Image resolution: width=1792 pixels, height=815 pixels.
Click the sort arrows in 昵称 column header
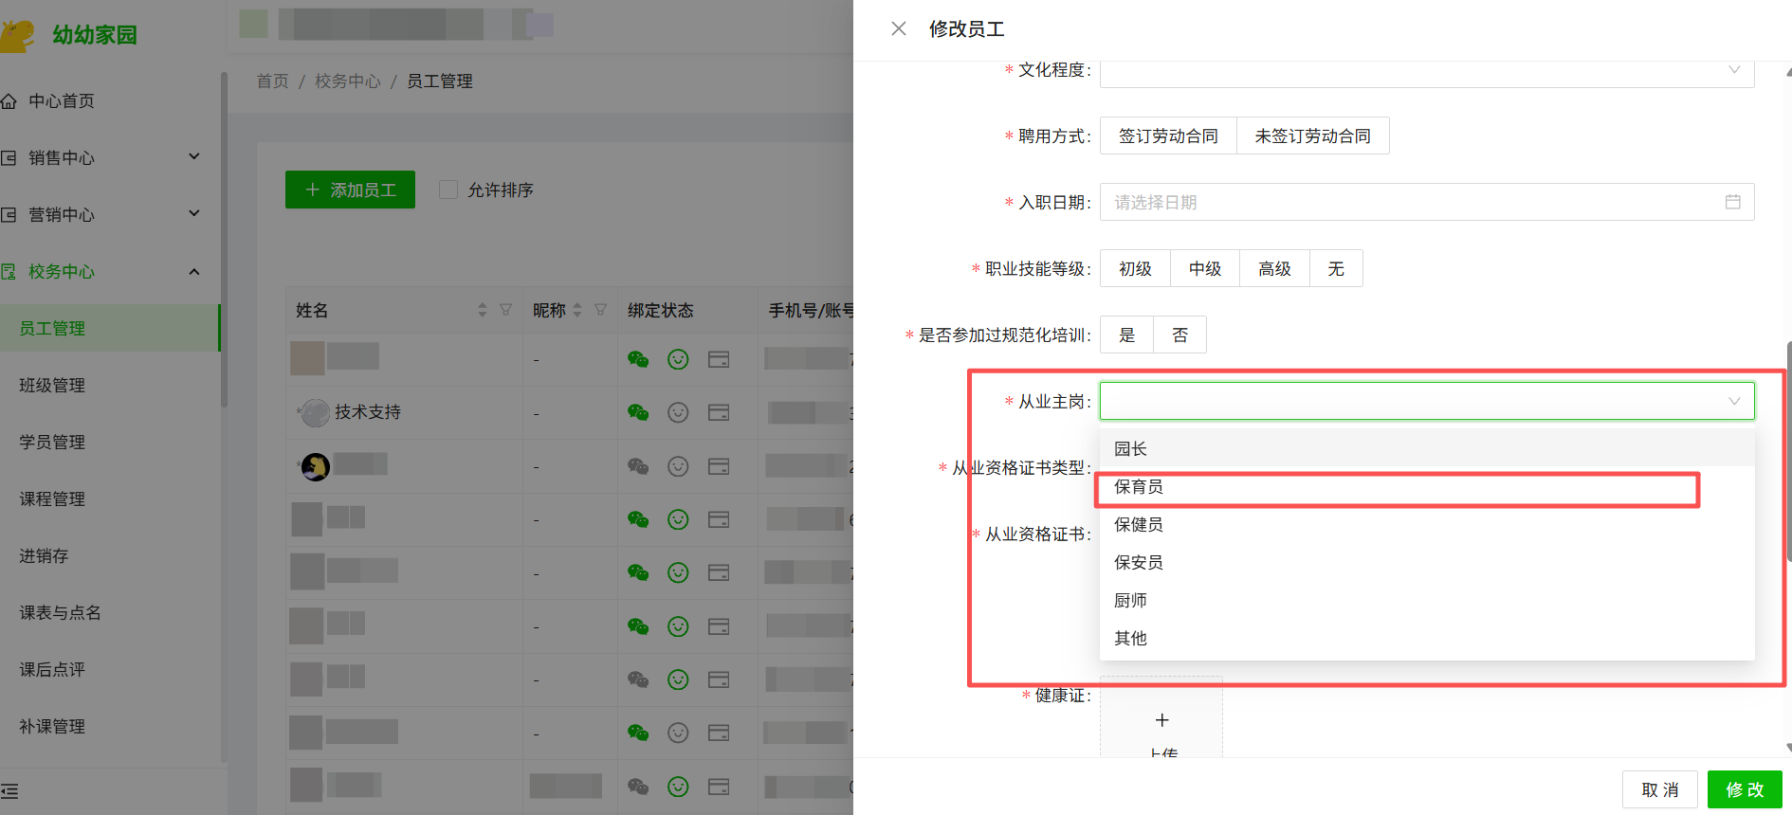pyautogui.click(x=577, y=310)
